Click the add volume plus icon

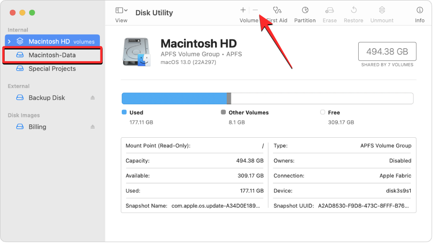(x=243, y=10)
